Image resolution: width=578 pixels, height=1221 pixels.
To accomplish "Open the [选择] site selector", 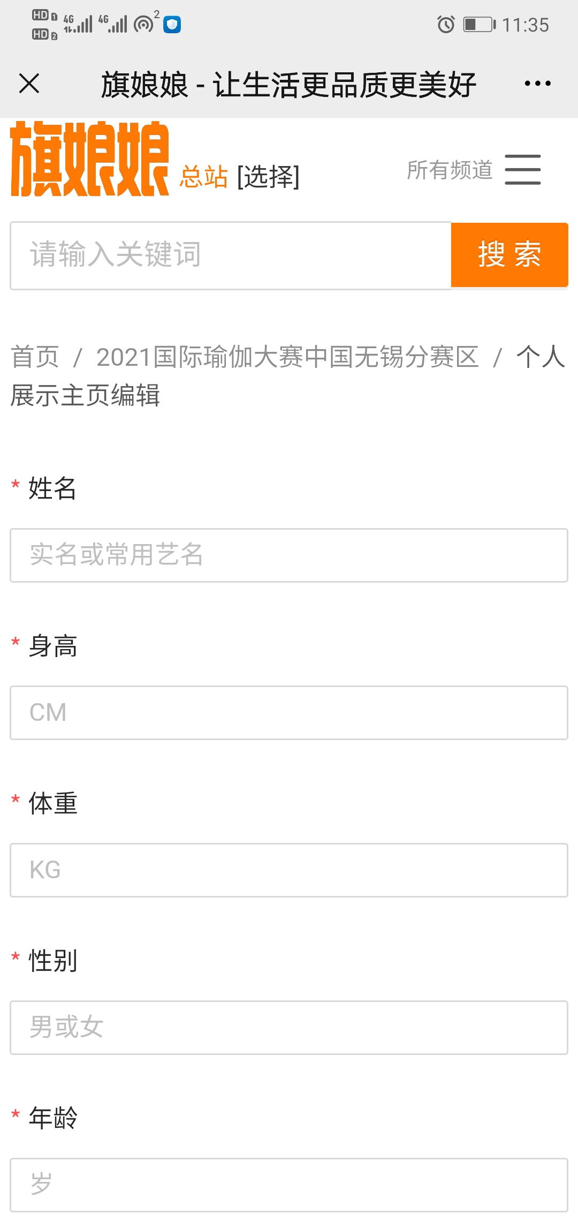I will [x=268, y=177].
